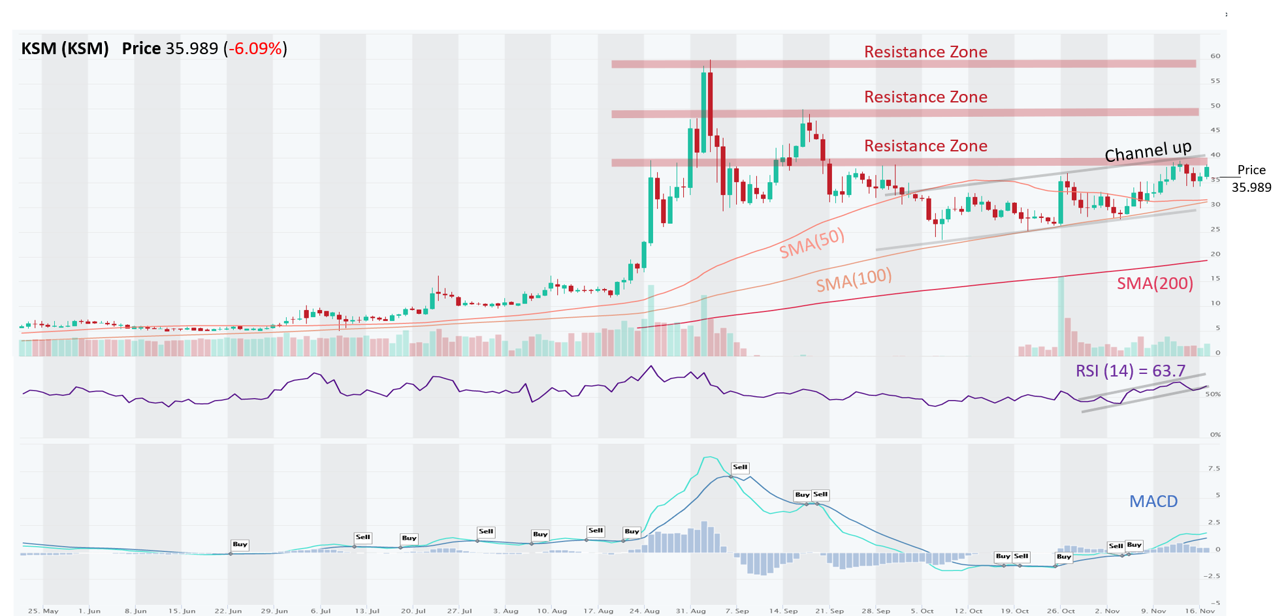Click the Sell marker near 13. Jul

coord(363,537)
